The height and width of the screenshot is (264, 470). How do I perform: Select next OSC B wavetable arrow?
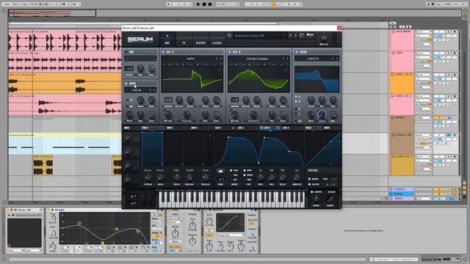(x=287, y=59)
